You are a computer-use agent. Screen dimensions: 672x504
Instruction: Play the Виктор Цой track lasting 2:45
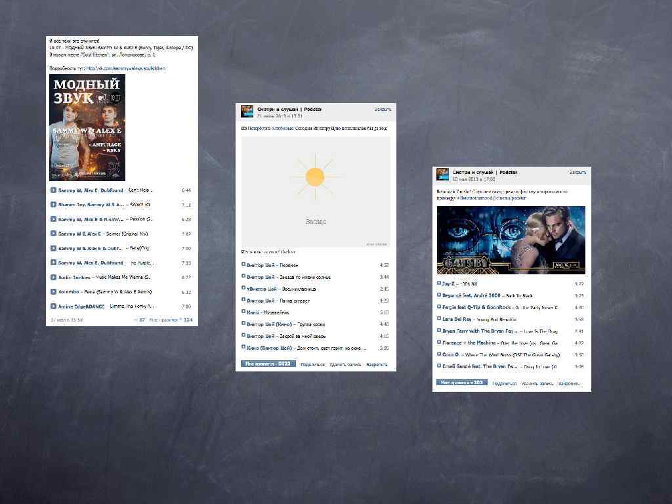(243, 289)
